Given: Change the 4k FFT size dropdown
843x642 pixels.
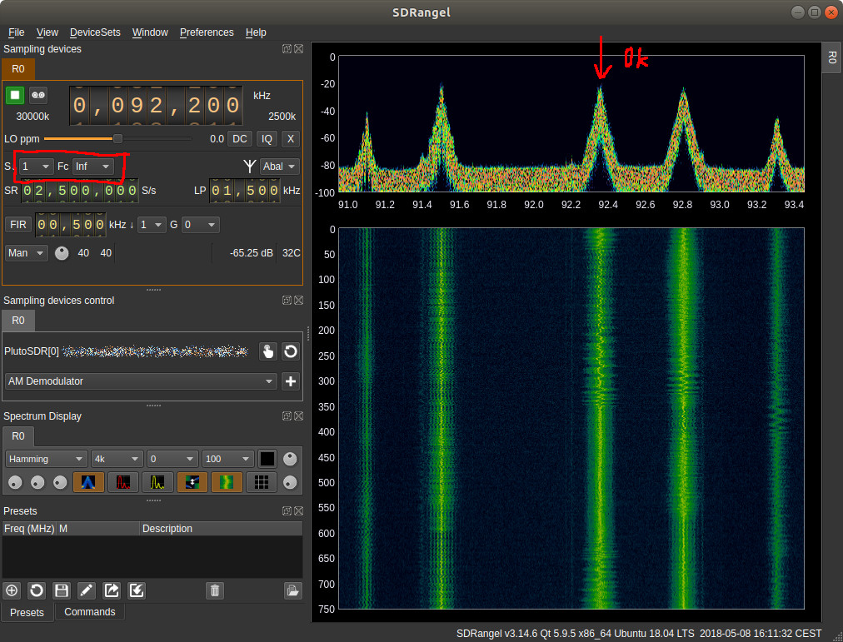Looking at the screenshot, I should [117, 458].
